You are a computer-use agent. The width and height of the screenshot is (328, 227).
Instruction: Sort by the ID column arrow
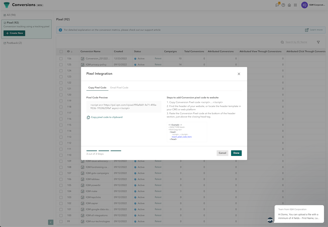click(x=72, y=51)
